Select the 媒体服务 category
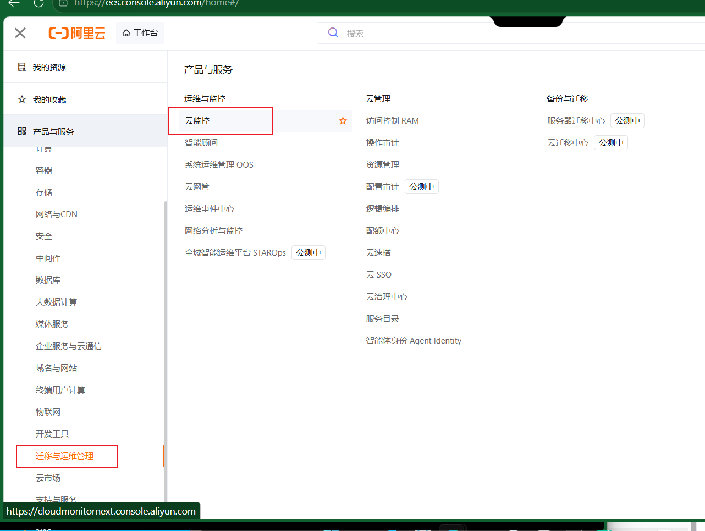This screenshot has width=705, height=531. [52, 324]
